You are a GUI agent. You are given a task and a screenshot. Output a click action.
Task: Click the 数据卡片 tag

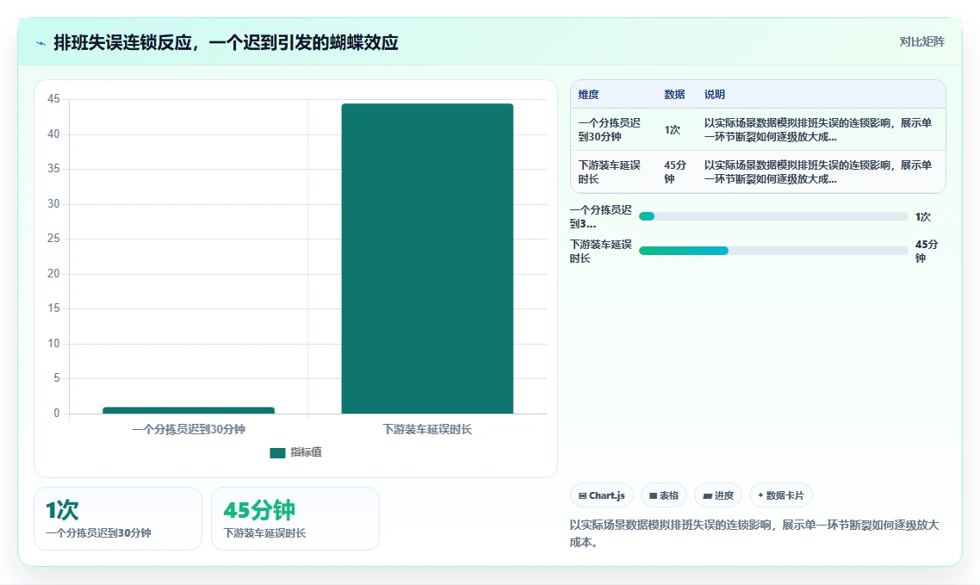coord(780,495)
